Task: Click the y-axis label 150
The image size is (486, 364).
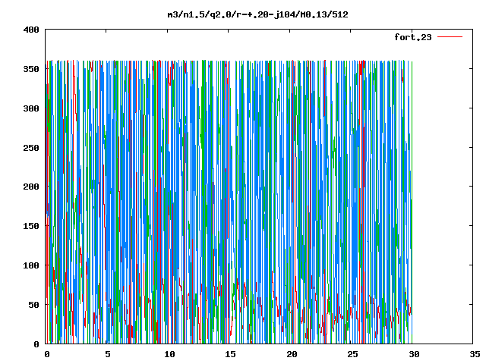Action: click(31, 226)
